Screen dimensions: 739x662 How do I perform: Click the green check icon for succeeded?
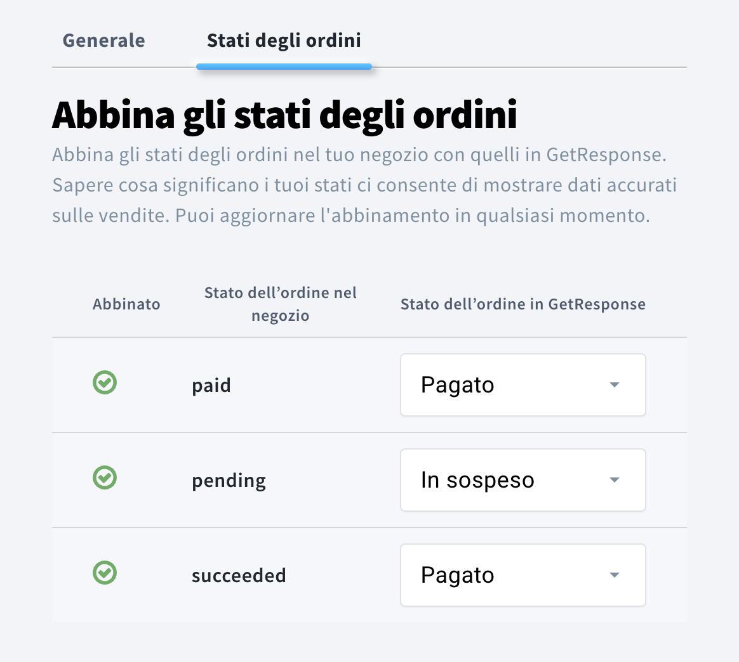105,573
